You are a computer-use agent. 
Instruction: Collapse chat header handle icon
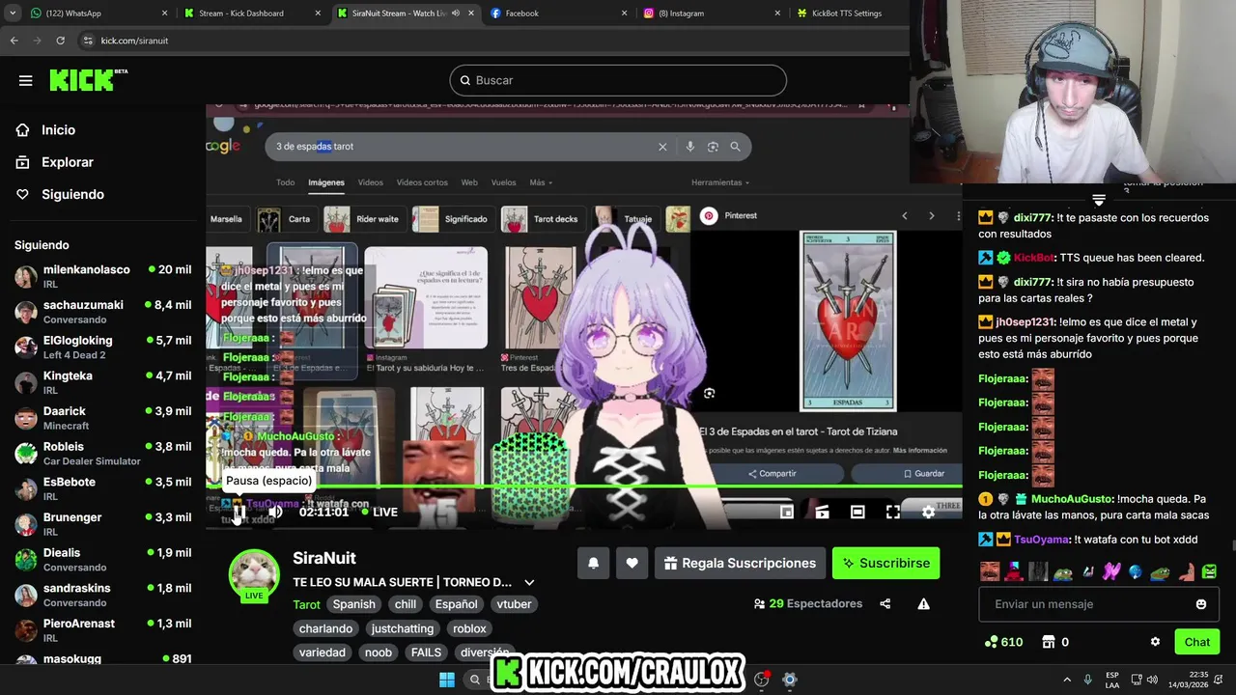(x=1099, y=200)
